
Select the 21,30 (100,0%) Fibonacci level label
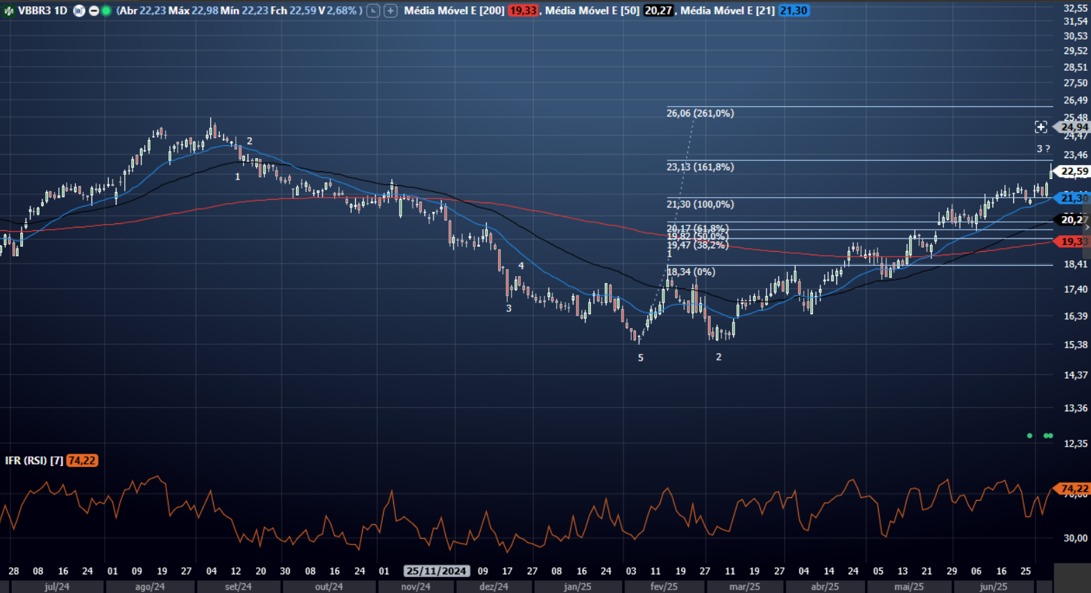click(x=700, y=205)
